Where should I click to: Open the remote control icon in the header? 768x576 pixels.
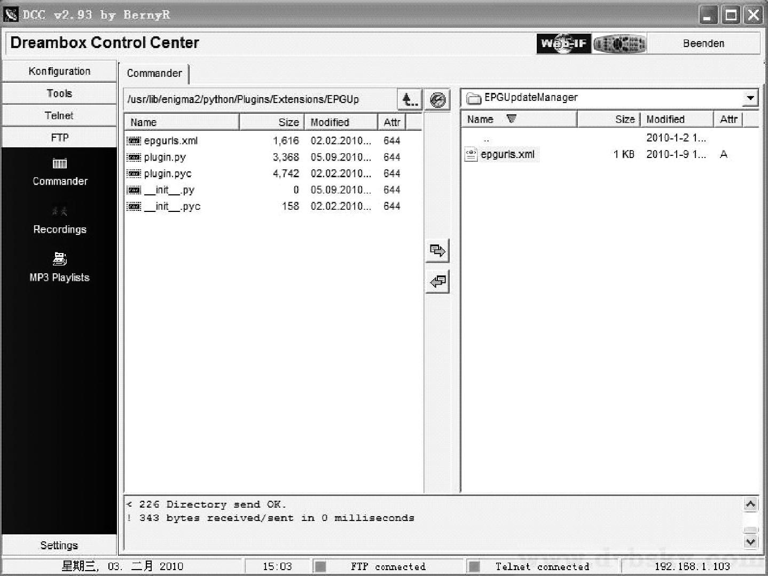[x=620, y=43]
